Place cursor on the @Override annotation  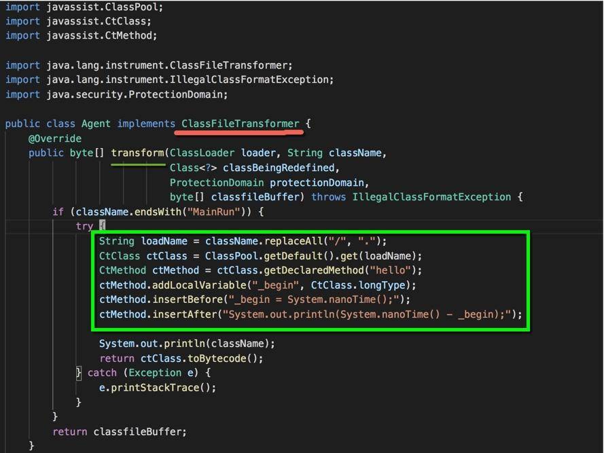pyautogui.click(x=55, y=139)
